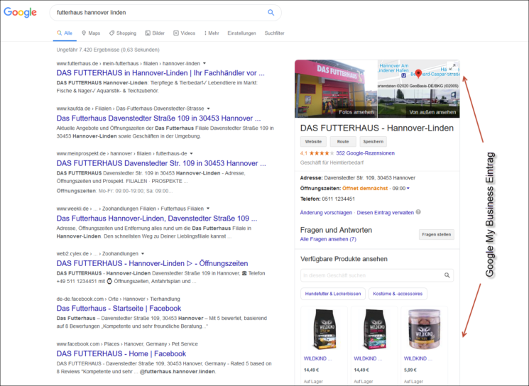The width and height of the screenshot is (529, 386).
Task: Open Suchfilter options
Action: pos(274,33)
